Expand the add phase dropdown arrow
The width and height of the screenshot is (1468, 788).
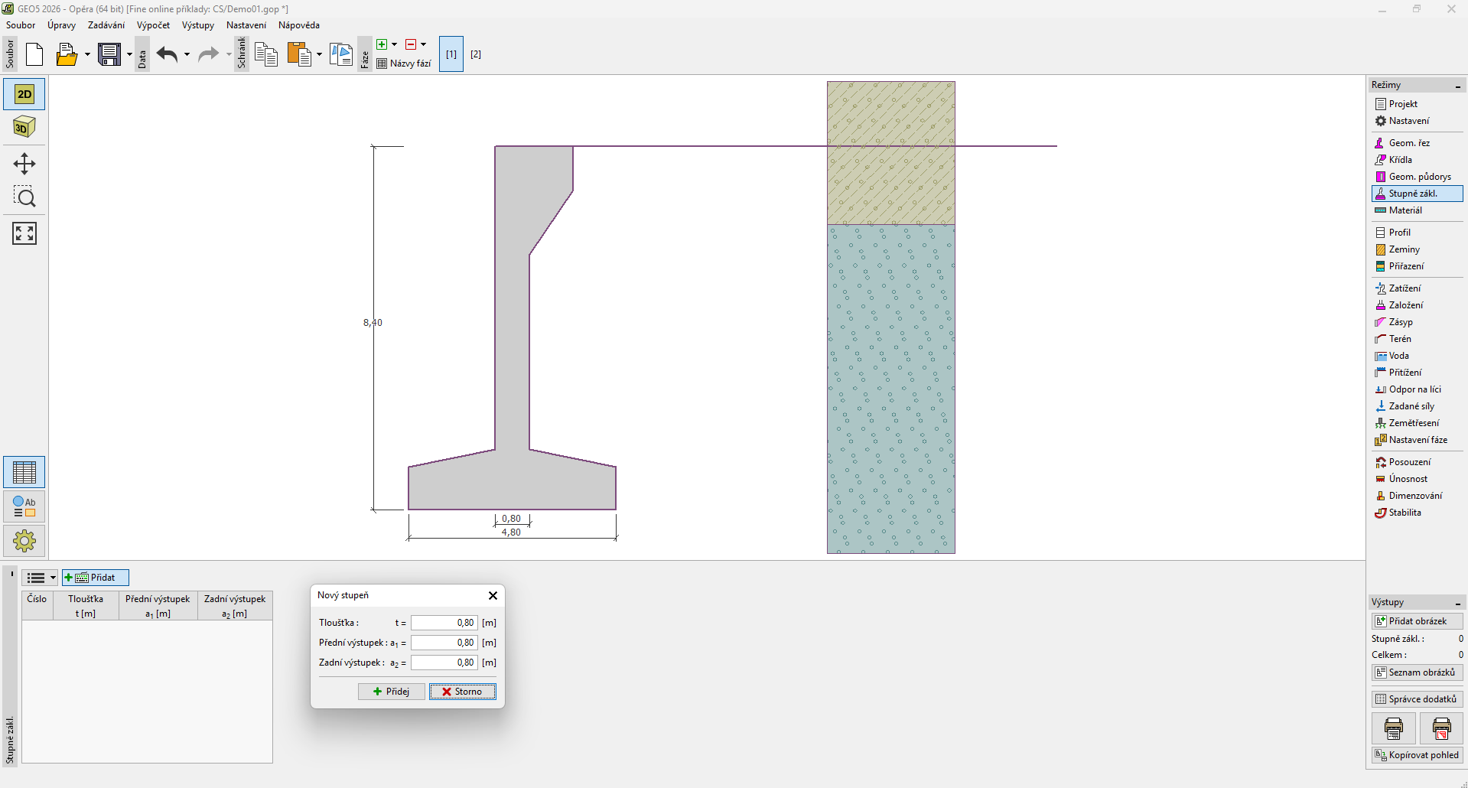pyautogui.click(x=395, y=44)
